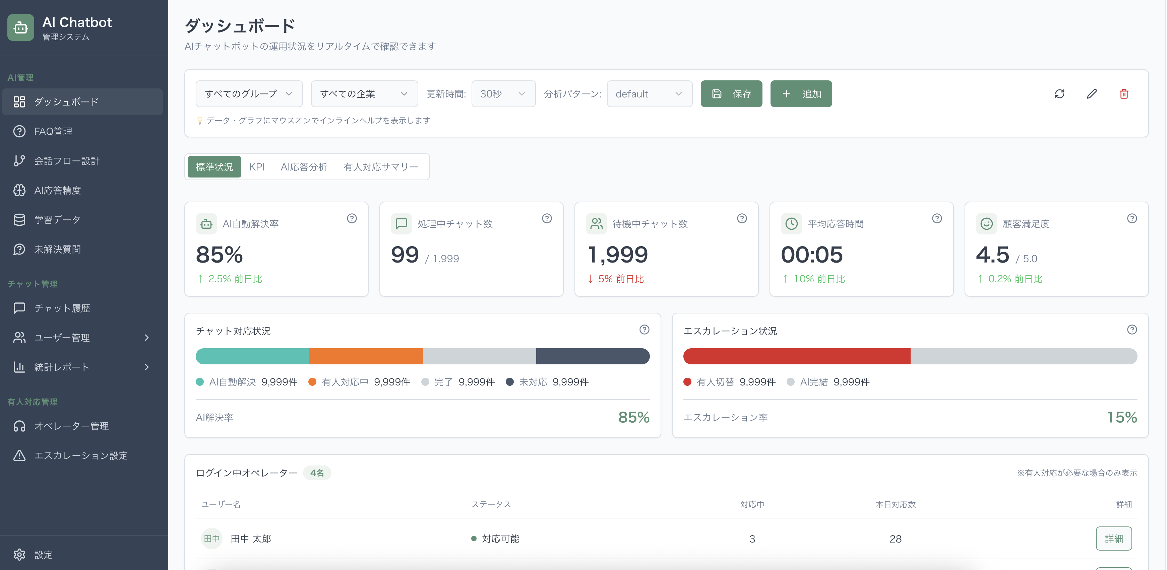Click the 本日対応数 column header
The width and height of the screenshot is (1167, 570).
[x=896, y=504]
